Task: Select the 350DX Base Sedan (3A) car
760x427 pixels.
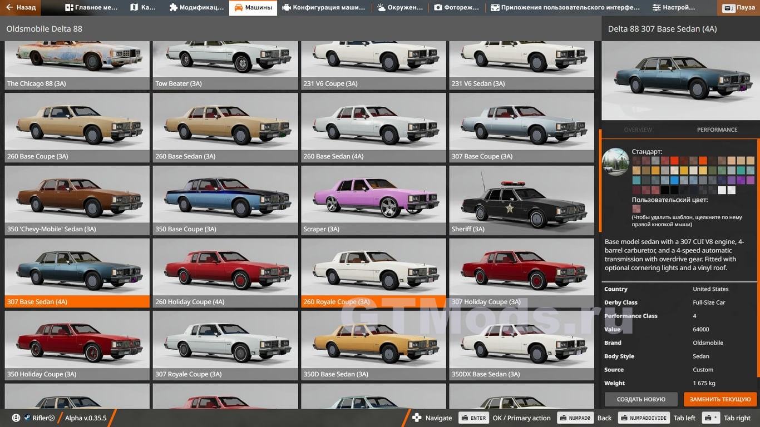Action: coord(522,346)
